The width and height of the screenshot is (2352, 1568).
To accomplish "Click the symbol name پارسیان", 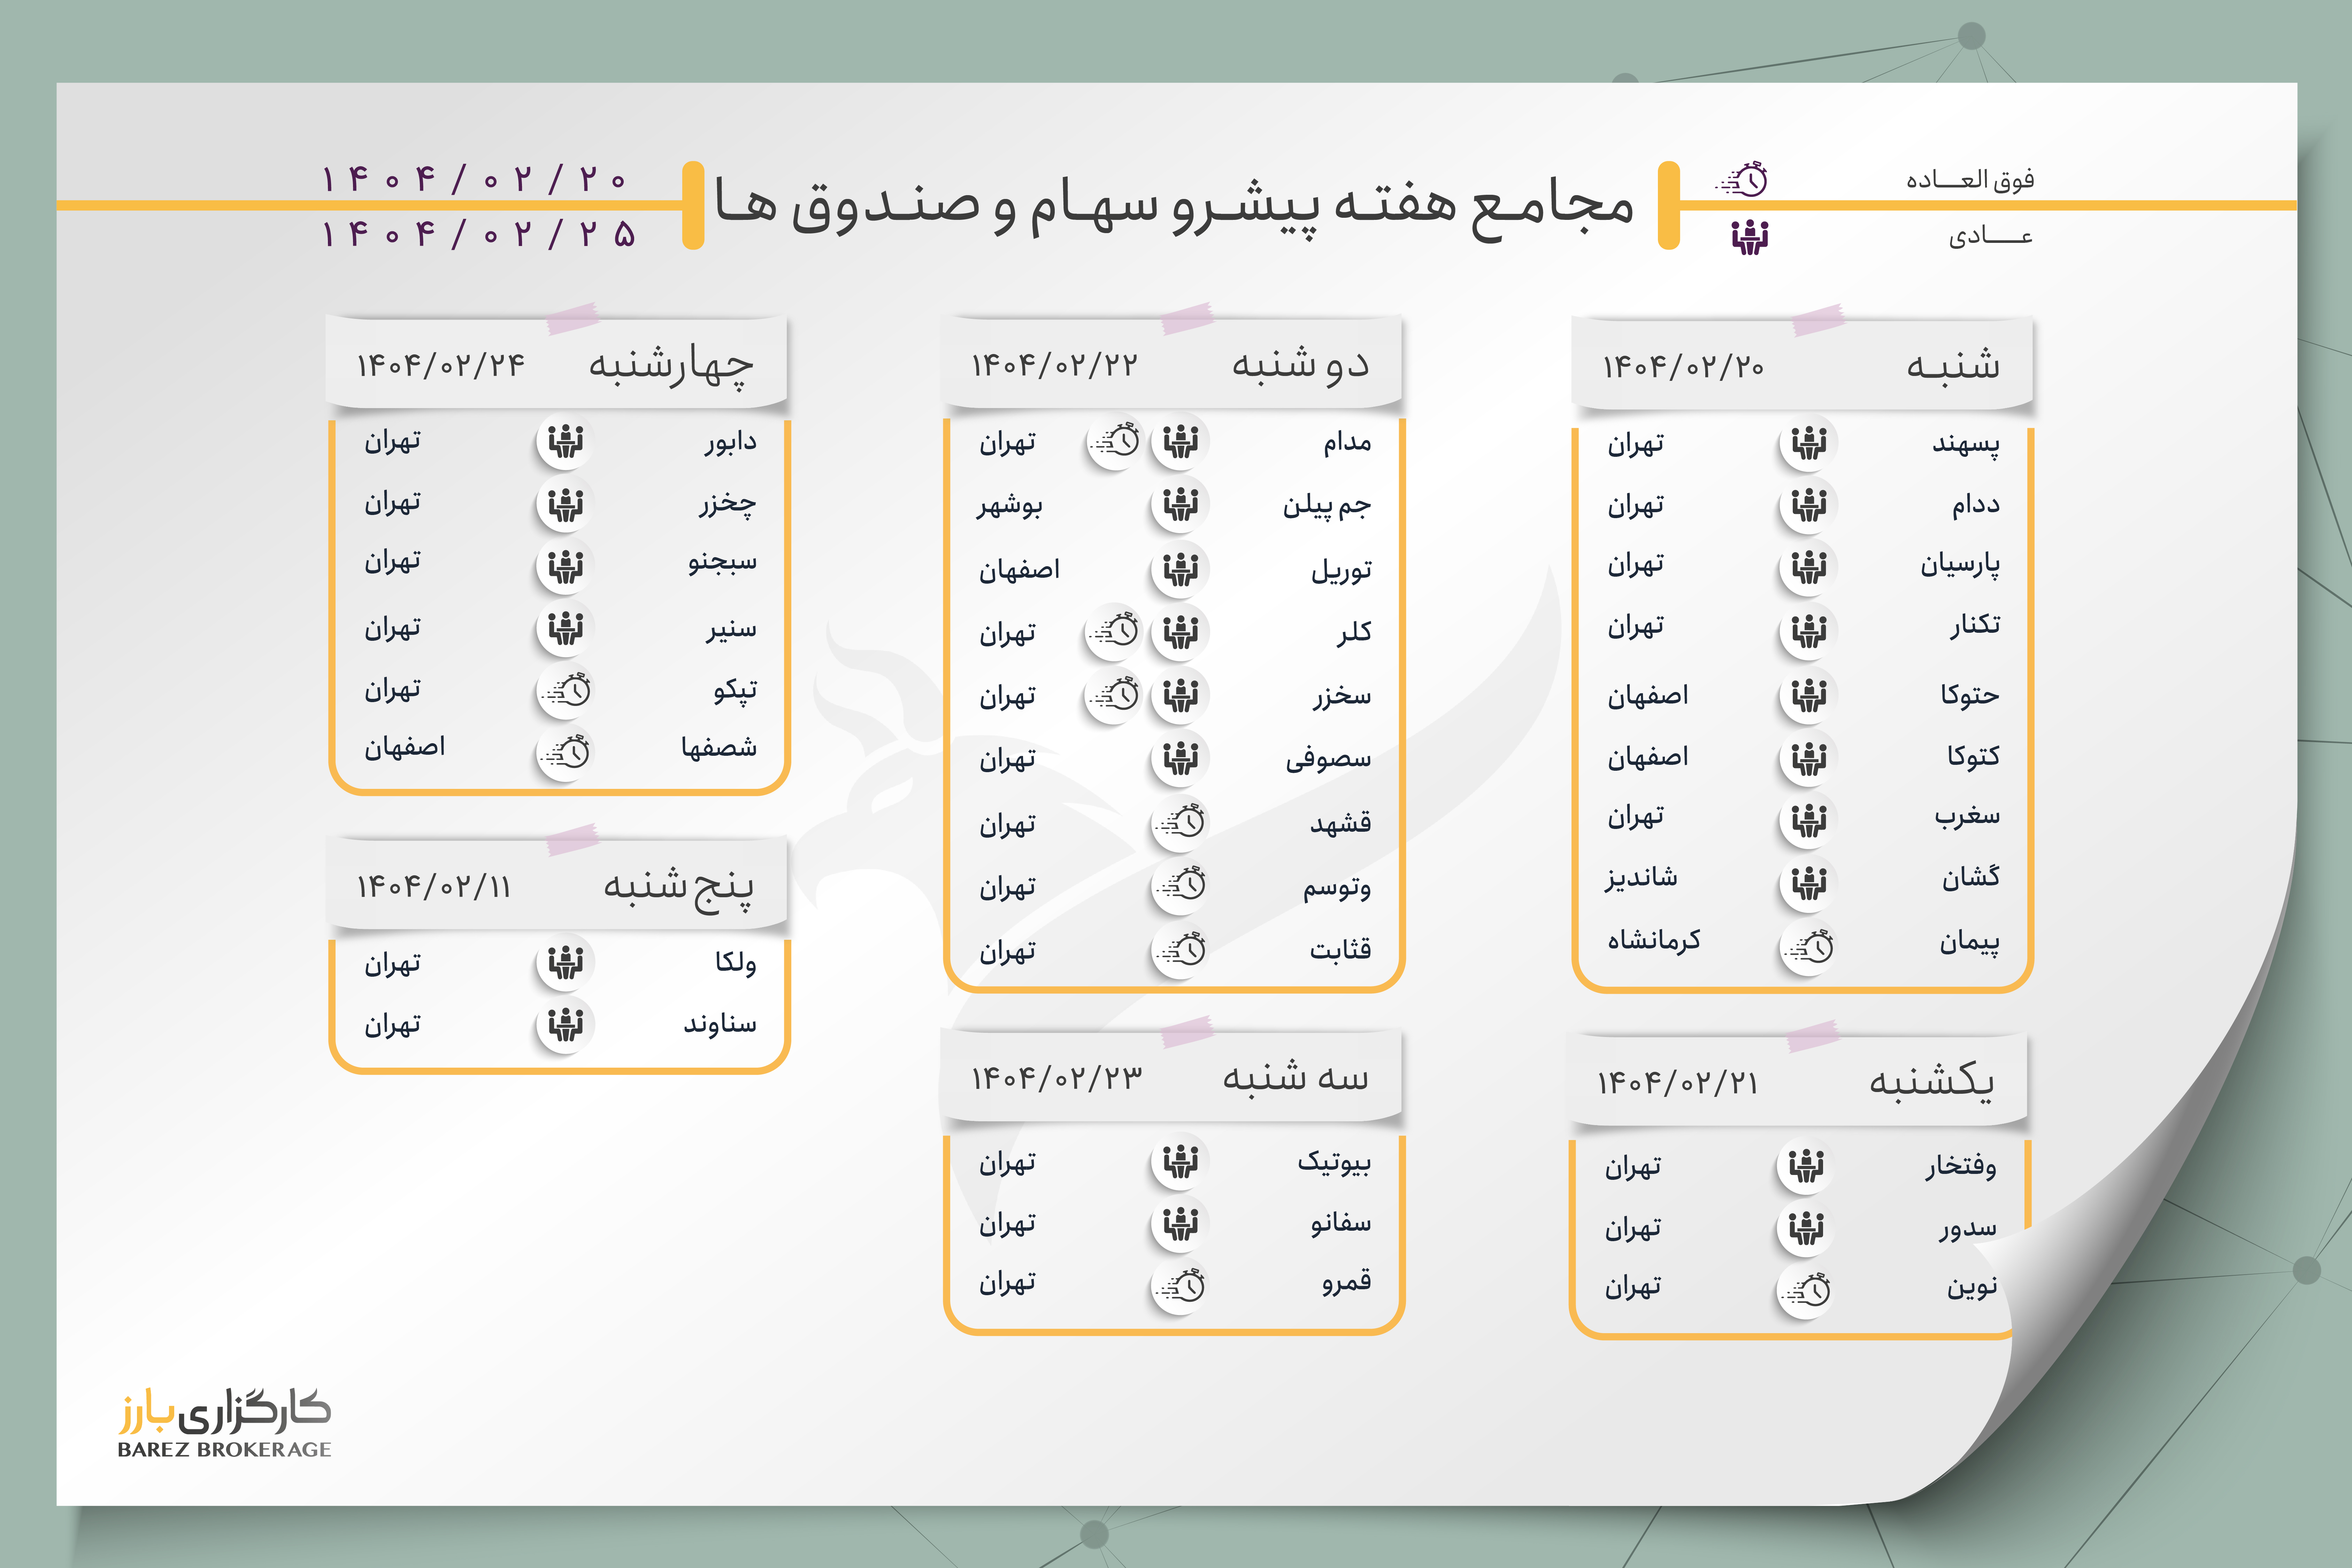I will 1960,565.
